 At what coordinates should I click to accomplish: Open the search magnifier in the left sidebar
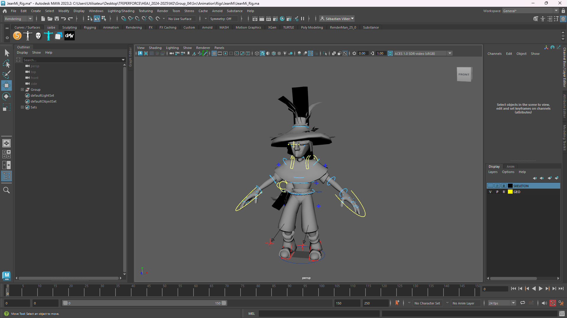6,190
